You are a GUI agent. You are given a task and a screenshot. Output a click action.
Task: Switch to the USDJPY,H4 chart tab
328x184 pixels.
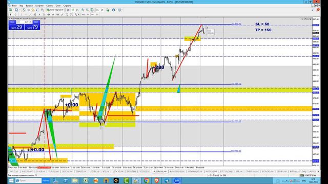coord(94,172)
